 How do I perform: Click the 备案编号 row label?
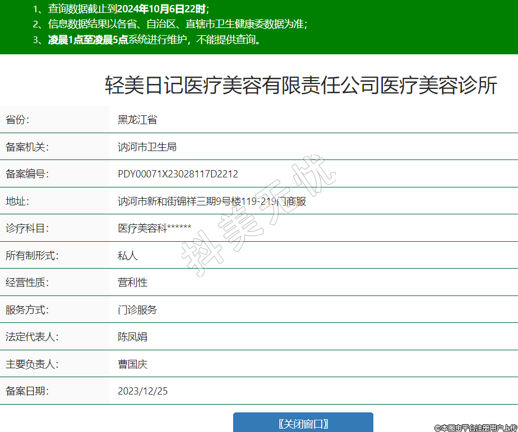[x=27, y=174]
